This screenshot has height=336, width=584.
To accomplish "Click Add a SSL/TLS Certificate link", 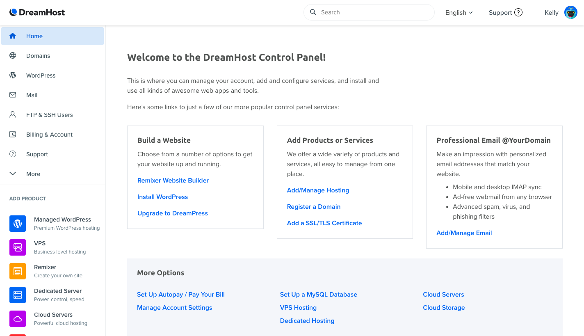I will (x=324, y=223).
